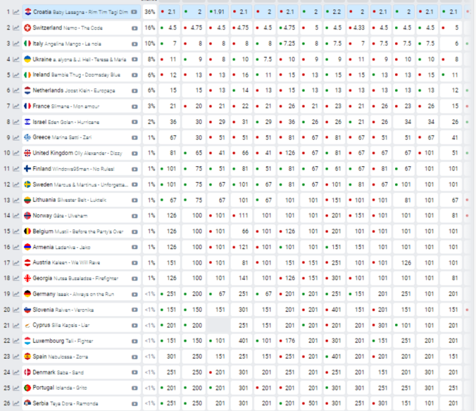The width and height of the screenshot is (476, 411).
Task: Show the graph icon for France
Action: tap(16, 106)
